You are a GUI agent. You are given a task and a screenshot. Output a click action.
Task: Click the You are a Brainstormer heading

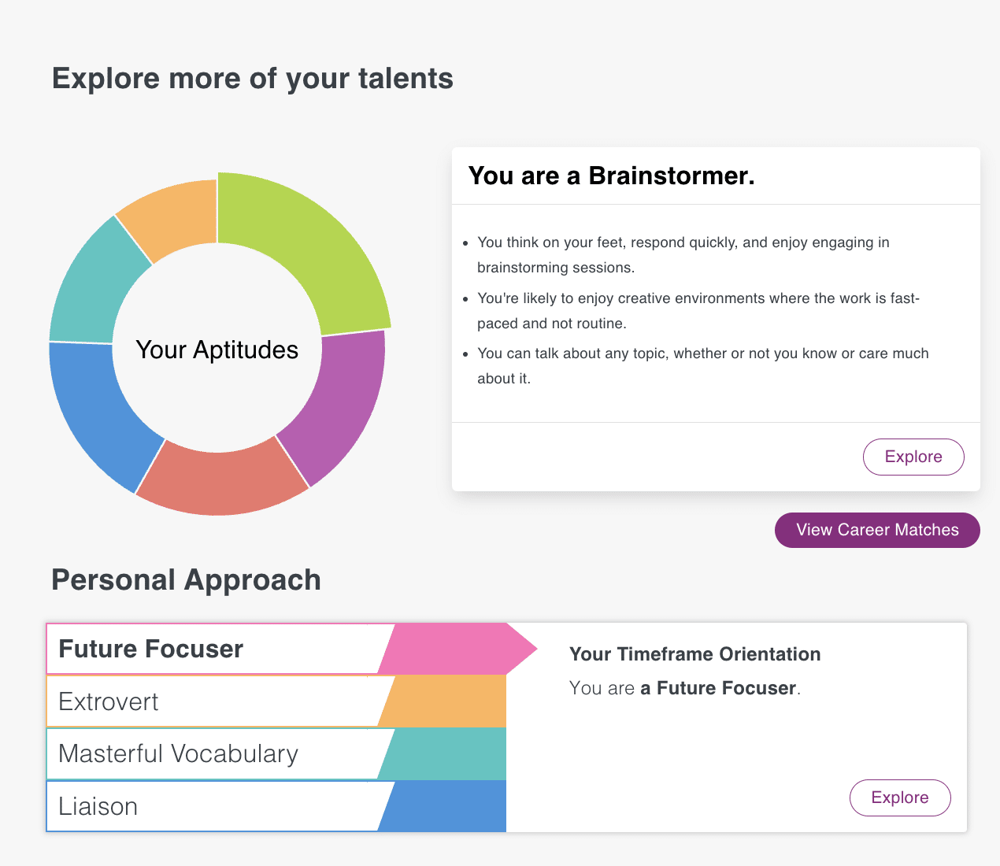click(x=612, y=176)
